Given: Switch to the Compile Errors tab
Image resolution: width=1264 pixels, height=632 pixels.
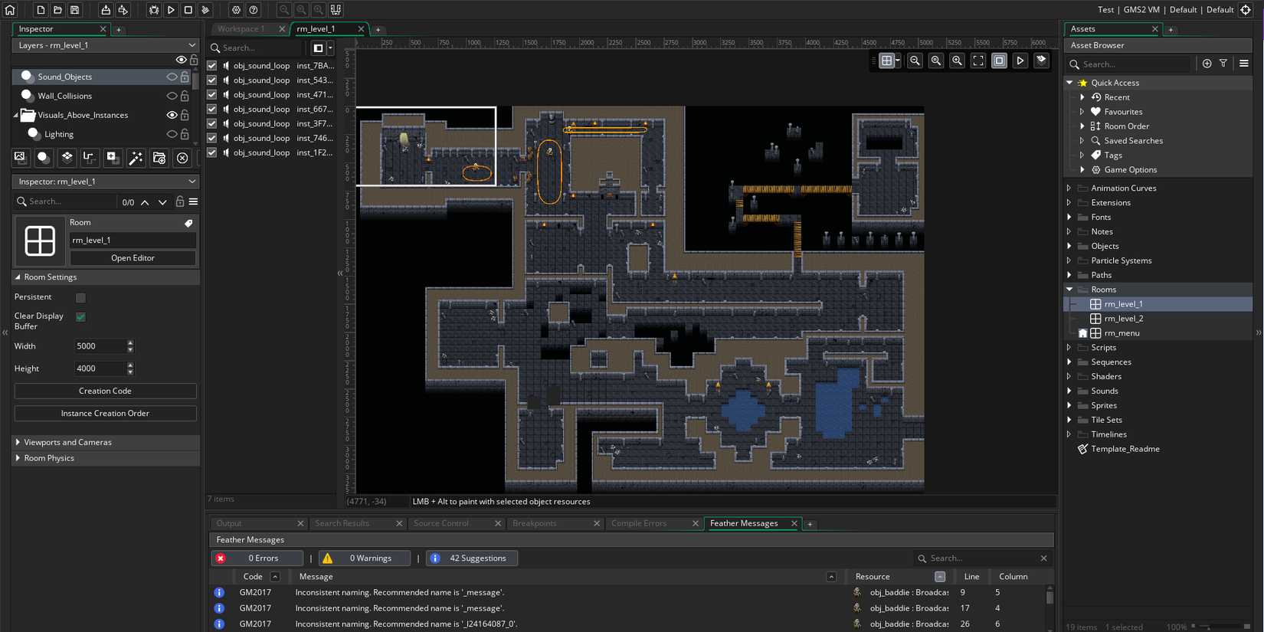Looking at the screenshot, I should (639, 523).
